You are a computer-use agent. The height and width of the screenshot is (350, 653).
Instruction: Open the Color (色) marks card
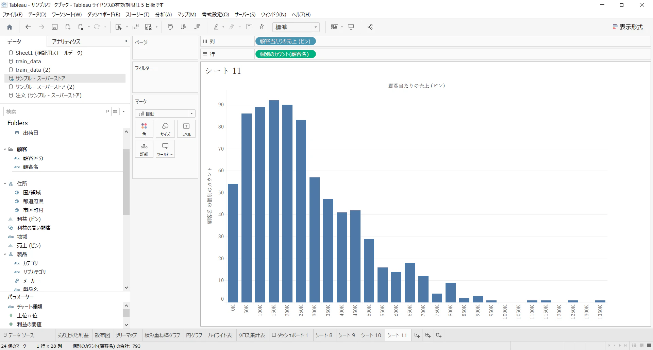144,129
